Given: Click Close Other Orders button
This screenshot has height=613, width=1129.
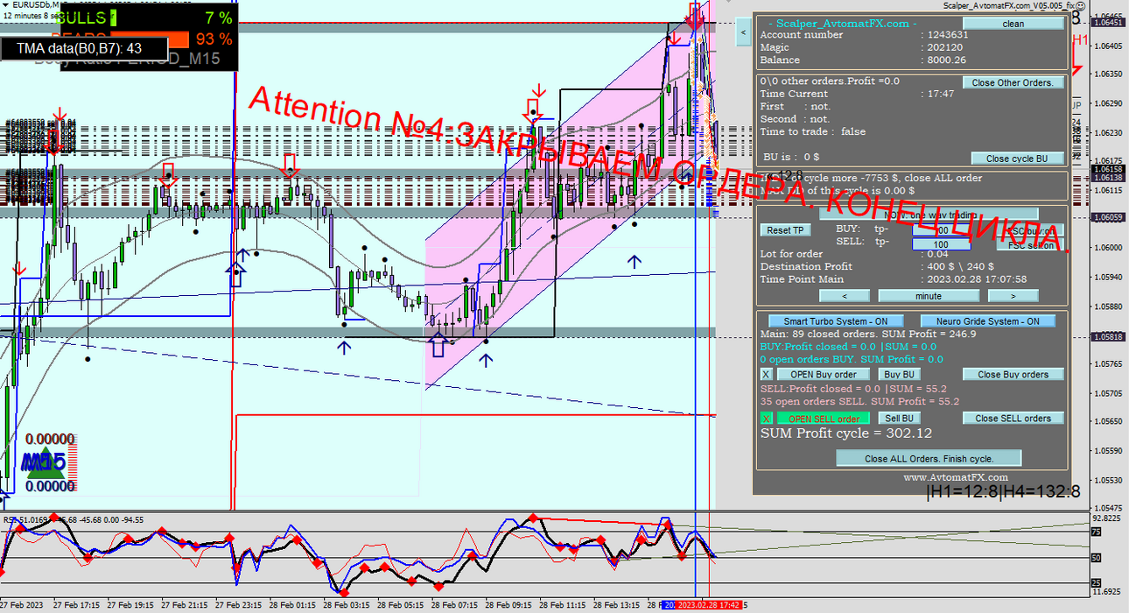Looking at the screenshot, I should click(x=1013, y=82).
